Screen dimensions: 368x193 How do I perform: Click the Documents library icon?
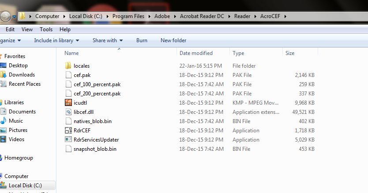3,112
